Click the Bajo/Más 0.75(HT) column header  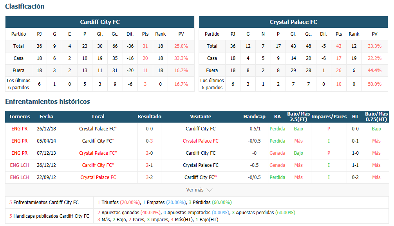coord(376,117)
